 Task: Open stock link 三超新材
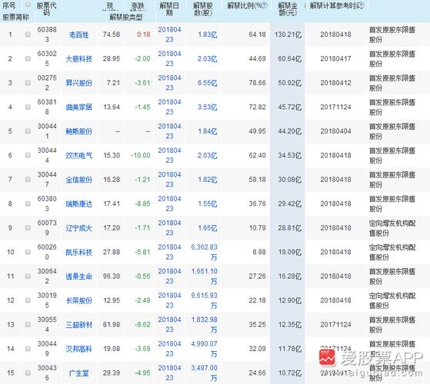pos(79,325)
